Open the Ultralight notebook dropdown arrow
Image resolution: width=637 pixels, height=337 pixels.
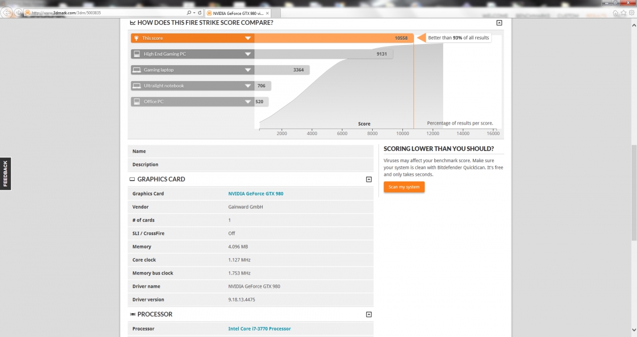coord(248,86)
